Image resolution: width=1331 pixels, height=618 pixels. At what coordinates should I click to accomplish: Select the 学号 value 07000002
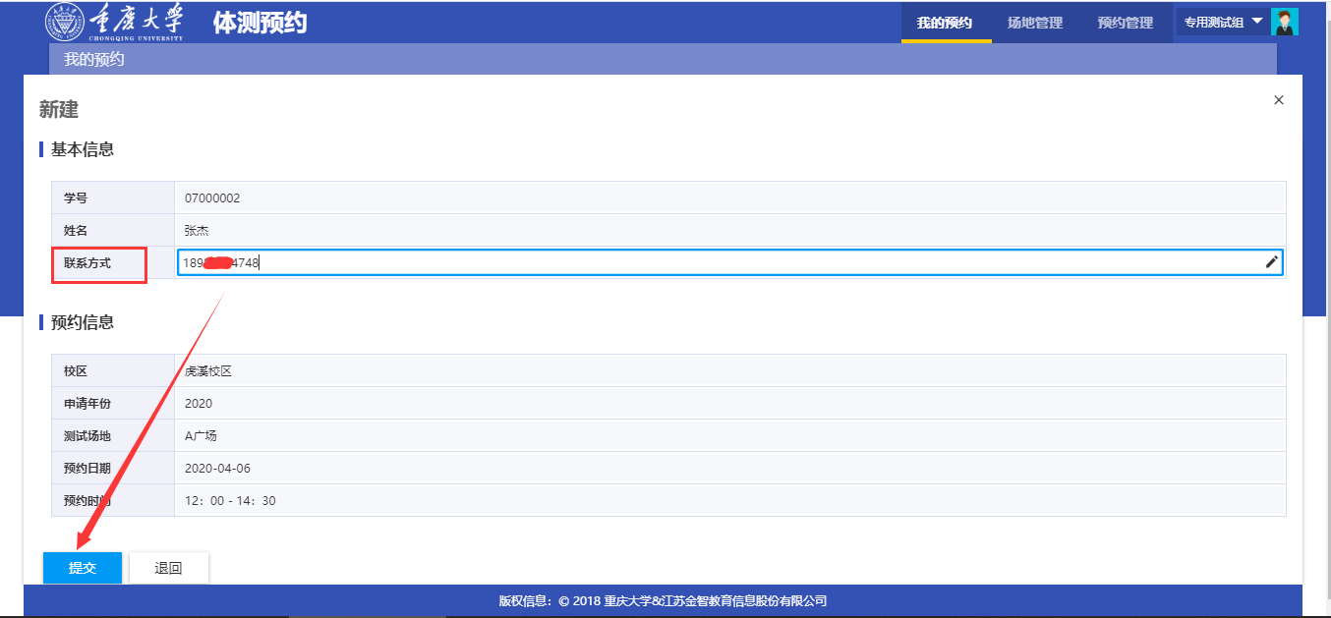click(212, 197)
